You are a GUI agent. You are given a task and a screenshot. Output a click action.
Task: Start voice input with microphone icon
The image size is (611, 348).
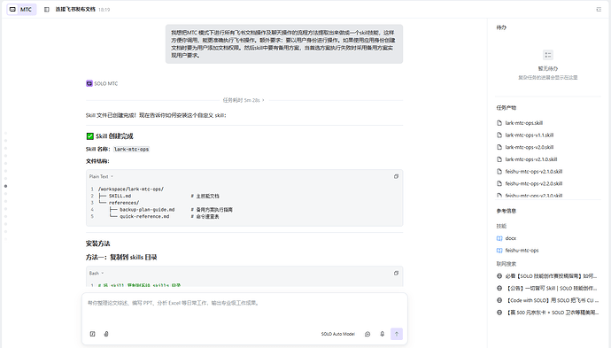pyautogui.click(x=383, y=334)
